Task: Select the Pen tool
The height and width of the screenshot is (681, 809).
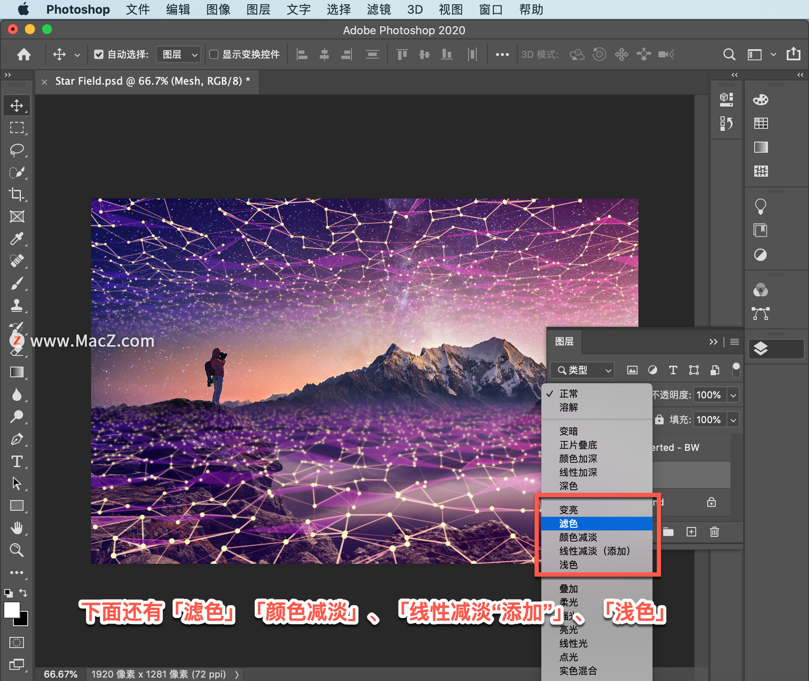Action: coord(17,439)
